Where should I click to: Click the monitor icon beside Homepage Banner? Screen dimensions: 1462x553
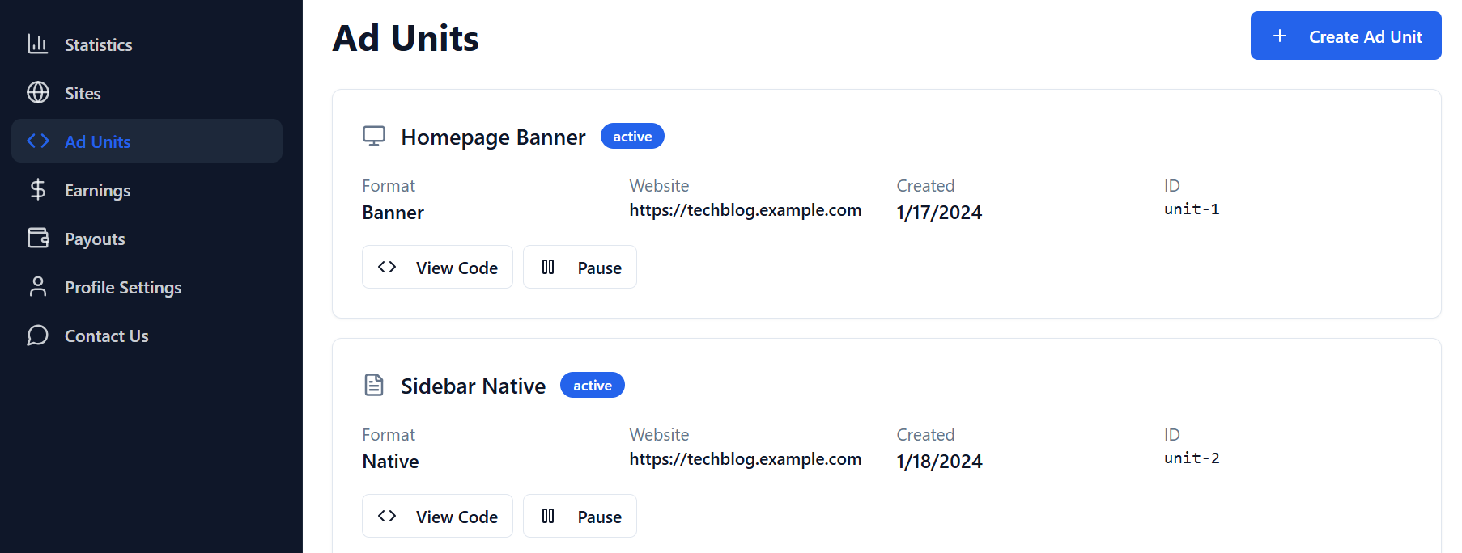click(374, 136)
